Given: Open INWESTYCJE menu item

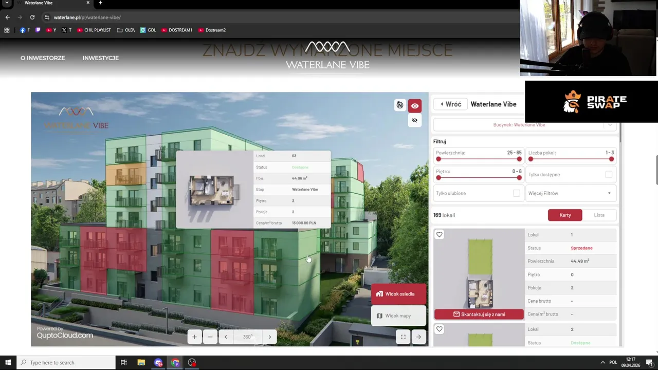Looking at the screenshot, I should click(101, 58).
